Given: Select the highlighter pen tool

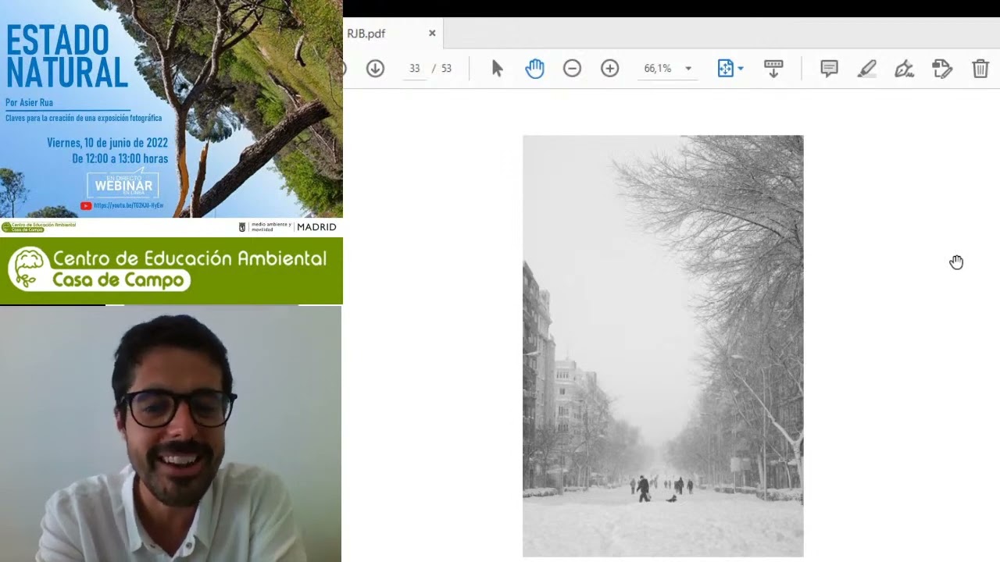Looking at the screenshot, I should coord(866,69).
